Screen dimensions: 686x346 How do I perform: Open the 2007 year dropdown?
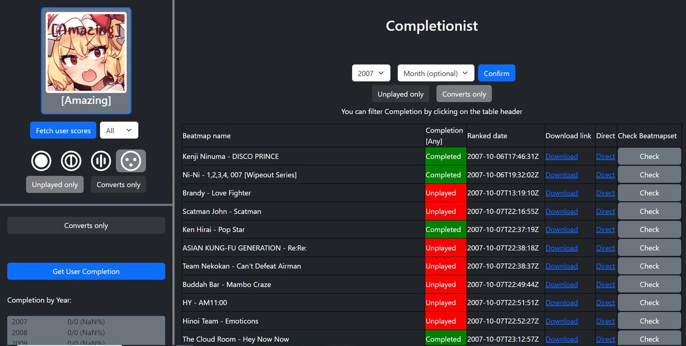point(371,73)
